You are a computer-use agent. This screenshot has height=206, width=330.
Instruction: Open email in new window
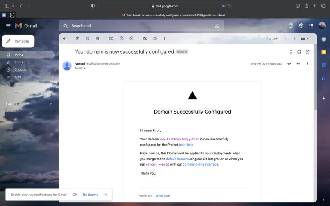pyautogui.click(x=307, y=52)
